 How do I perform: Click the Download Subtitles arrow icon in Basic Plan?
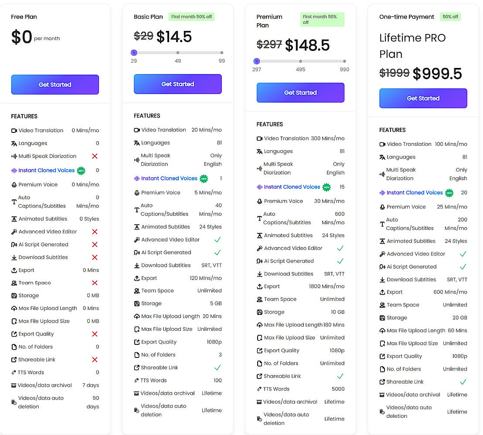[x=137, y=265]
